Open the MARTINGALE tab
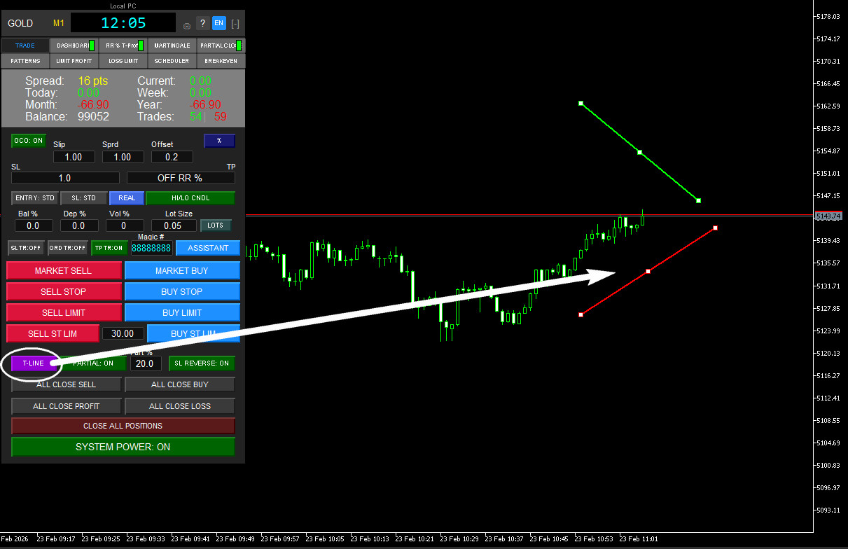The image size is (848, 549). point(172,46)
